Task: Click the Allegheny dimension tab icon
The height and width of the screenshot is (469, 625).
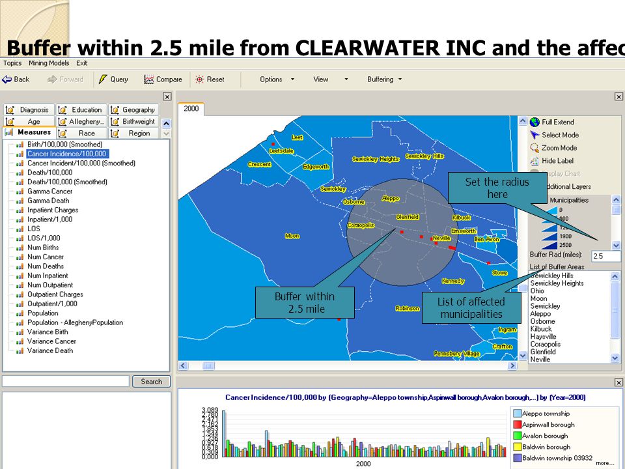Action: coord(62,121)
